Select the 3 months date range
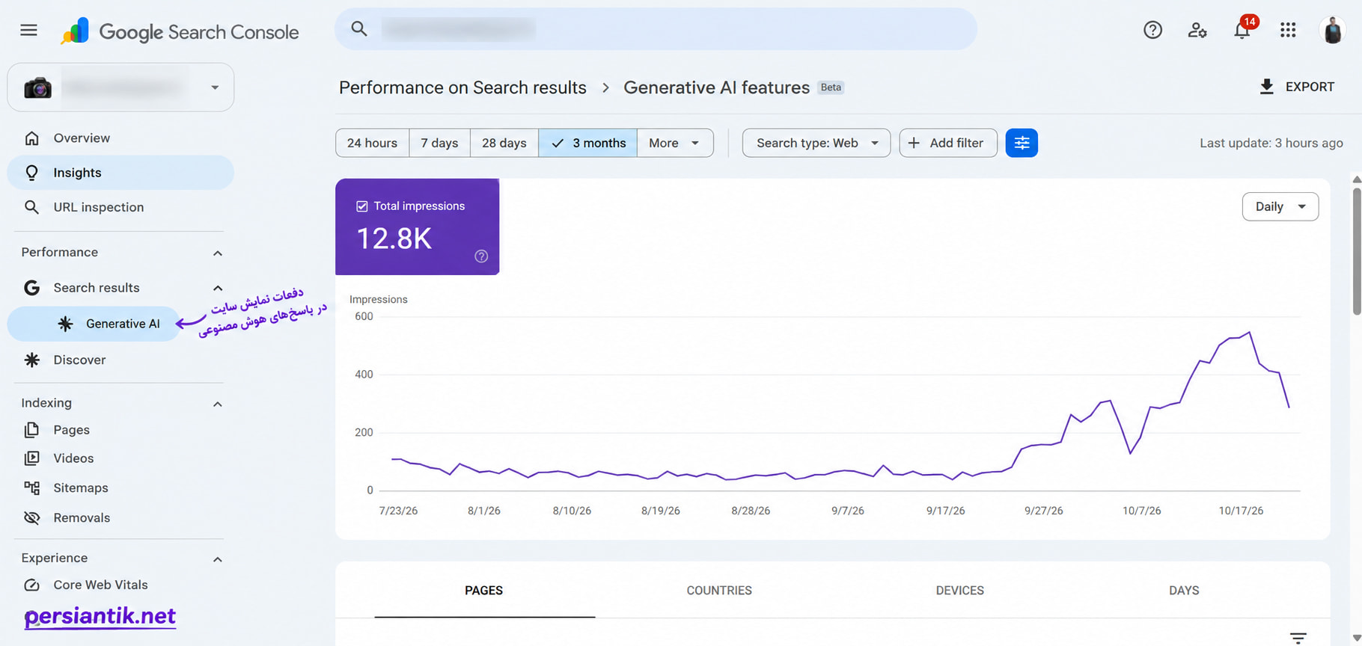The height and width of the screenshot is (646, 1362). (588, 143)
